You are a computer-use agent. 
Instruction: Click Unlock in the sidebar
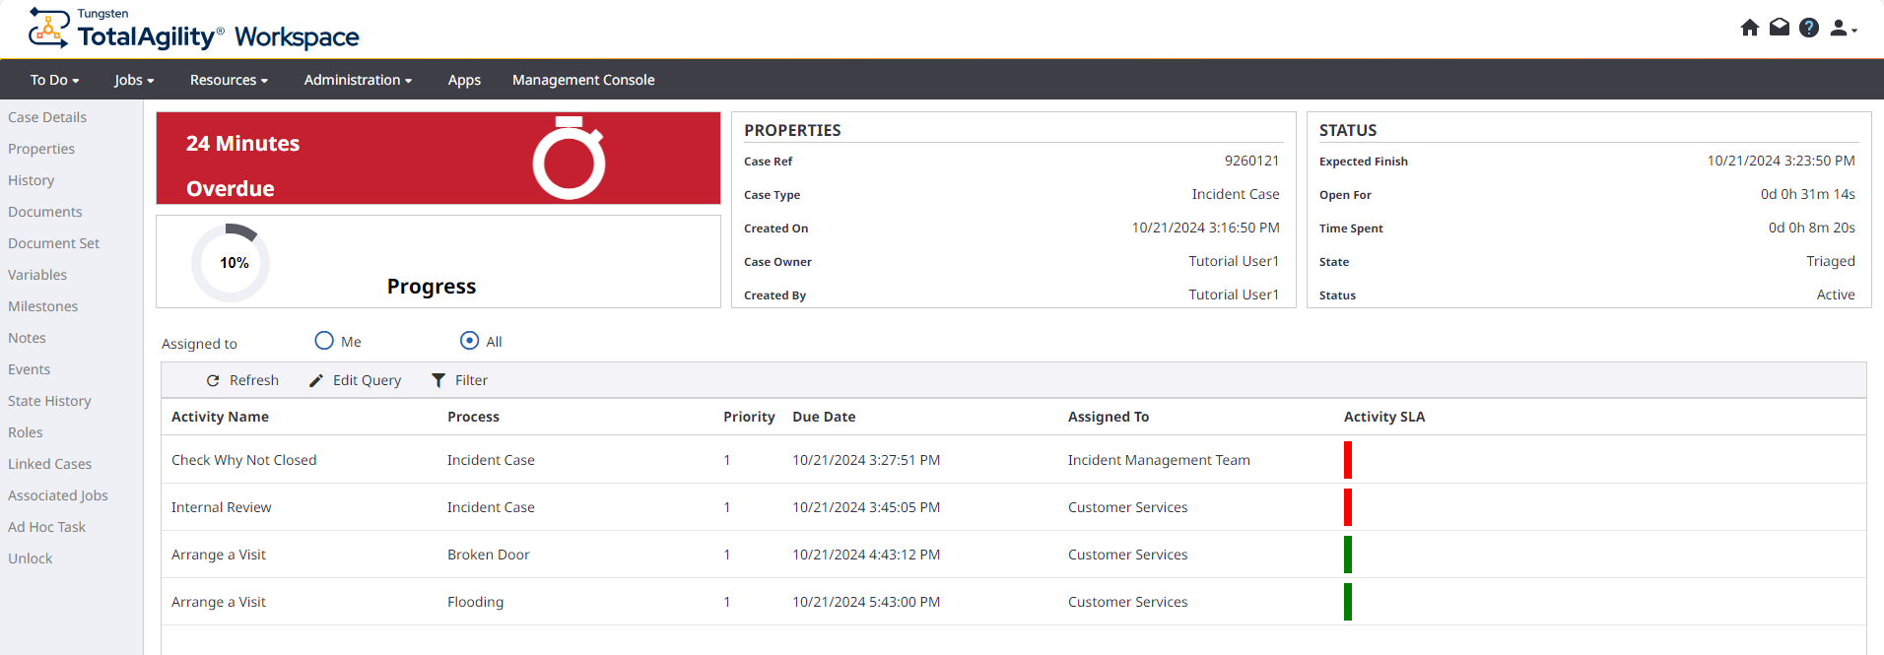pos(31,558)
